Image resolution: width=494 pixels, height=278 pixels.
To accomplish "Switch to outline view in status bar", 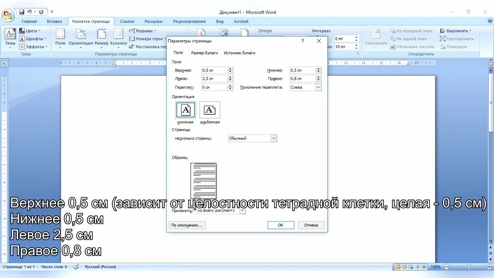I will pos(418,267).
